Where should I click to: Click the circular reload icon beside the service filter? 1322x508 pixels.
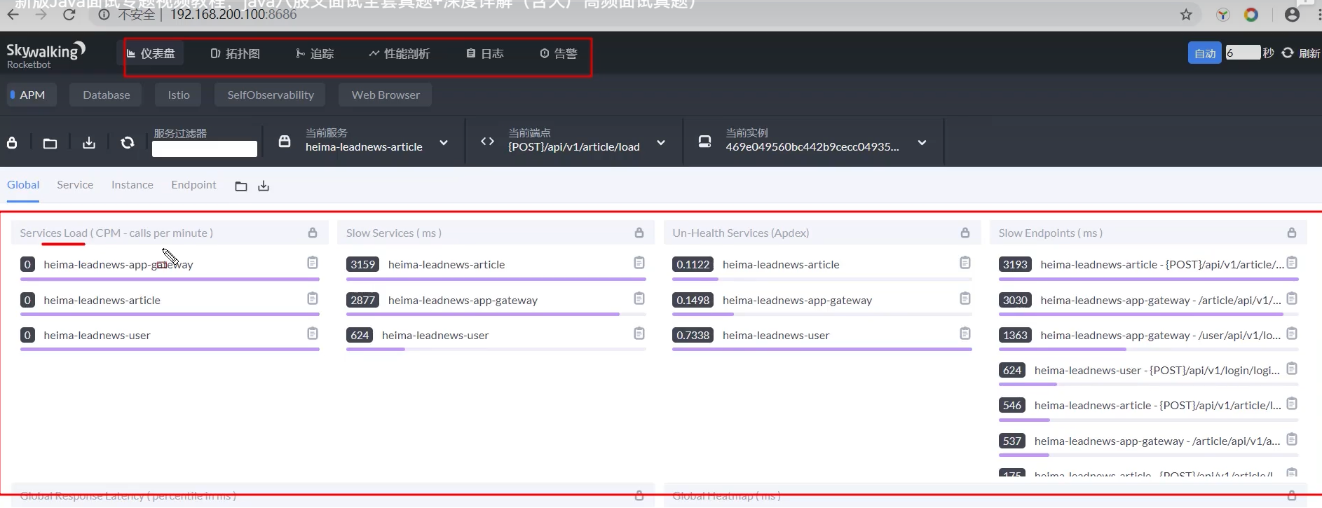[x=127, y=143]
